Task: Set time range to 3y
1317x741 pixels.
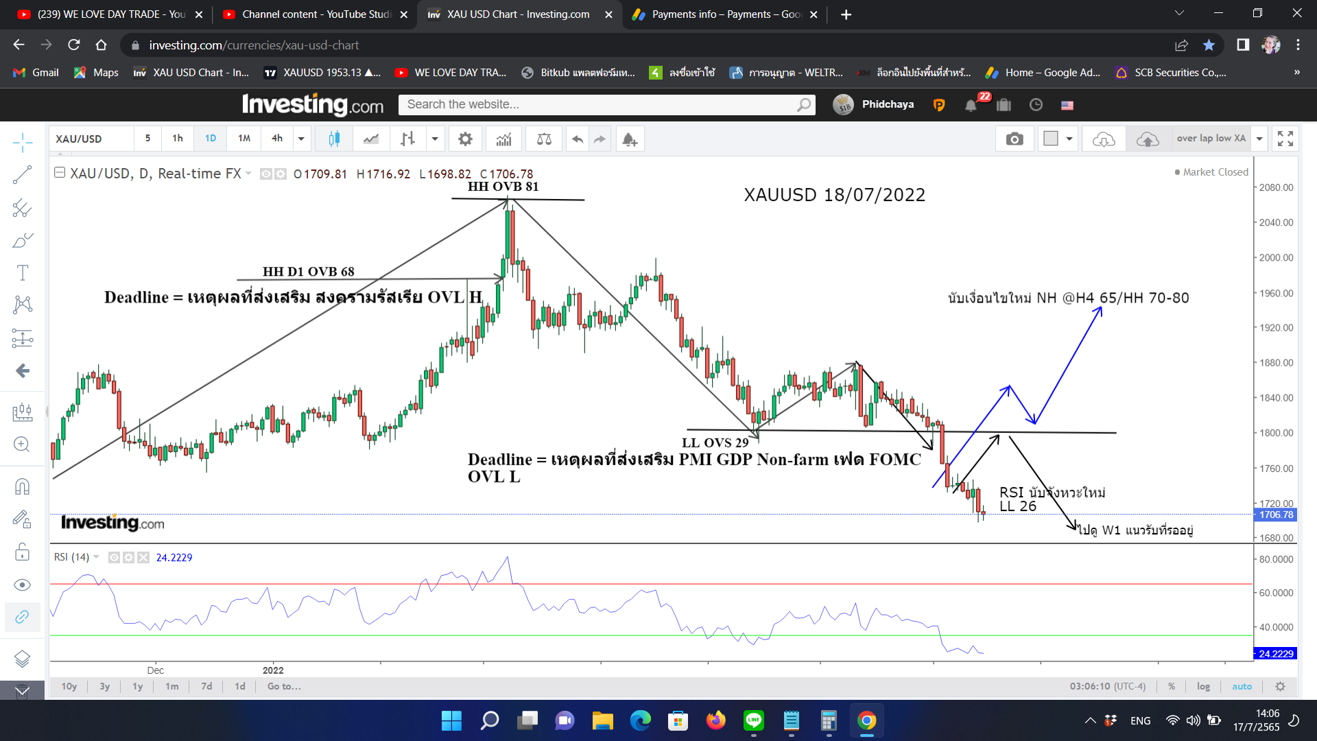Action: pyautogui.click(x=105, y=687)
